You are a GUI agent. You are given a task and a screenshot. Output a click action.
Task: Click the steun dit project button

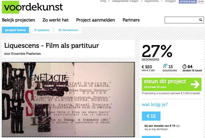pyautogui.click(x=172, y=84)
